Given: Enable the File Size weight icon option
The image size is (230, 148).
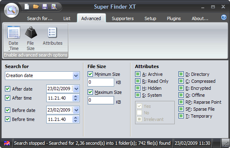Looking at the screenshot, I should click(x=31, y=39).
